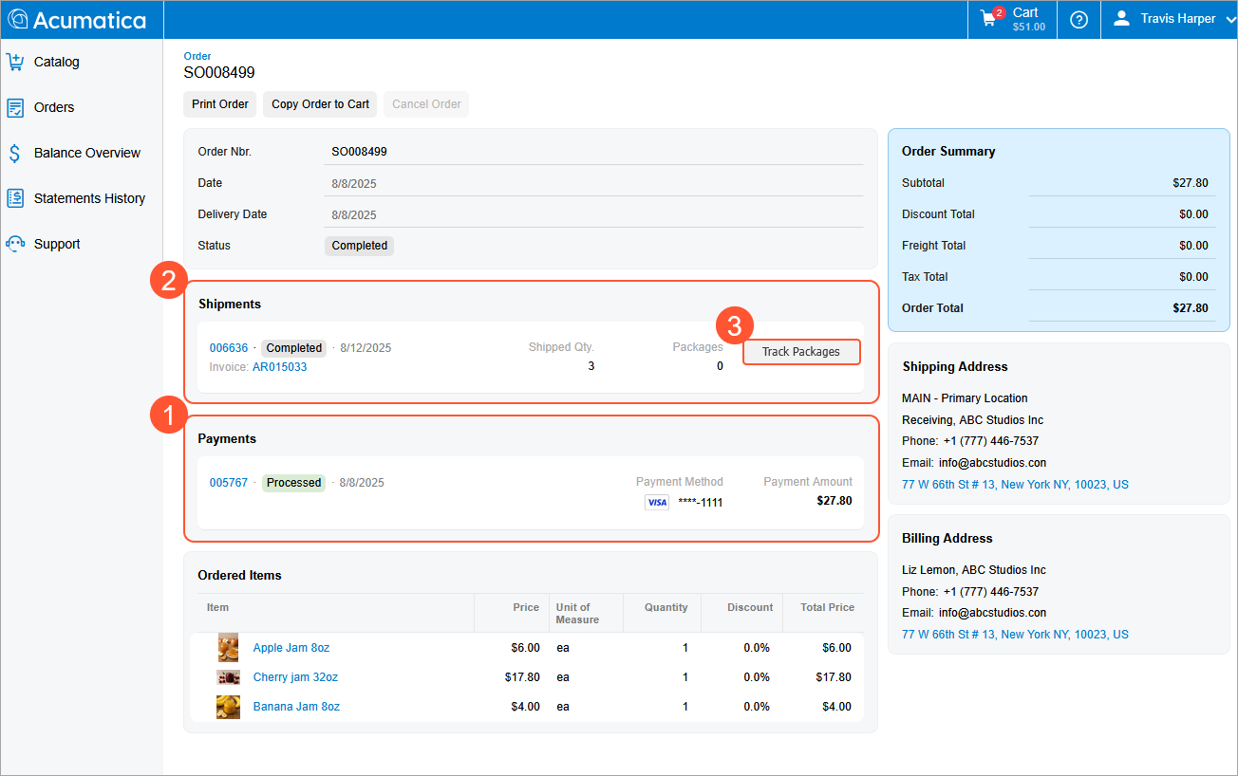Screen dimensions: 1238x776
Task: Expand the Travis Harper user menu
Action: (x=1175, y=19)
